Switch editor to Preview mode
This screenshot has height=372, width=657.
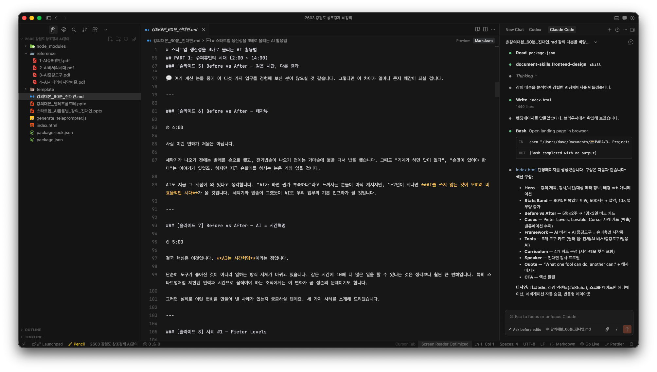pyautogui.click(x=463, y=41)
